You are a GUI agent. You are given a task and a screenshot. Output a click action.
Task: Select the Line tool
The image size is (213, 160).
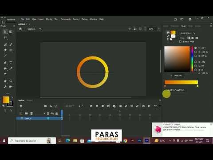5,56
